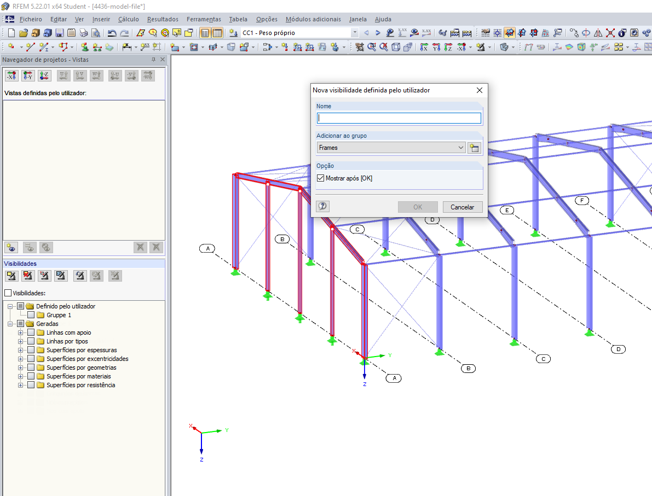Toggle Definido pelo utilizador checkbox
The width and height of the screenshot is (652, 496).
20,306
